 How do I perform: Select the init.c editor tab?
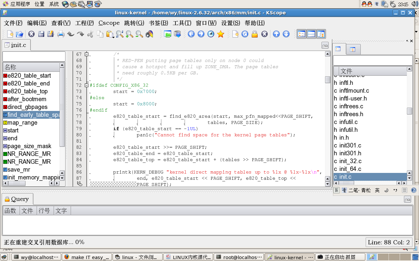16,45
